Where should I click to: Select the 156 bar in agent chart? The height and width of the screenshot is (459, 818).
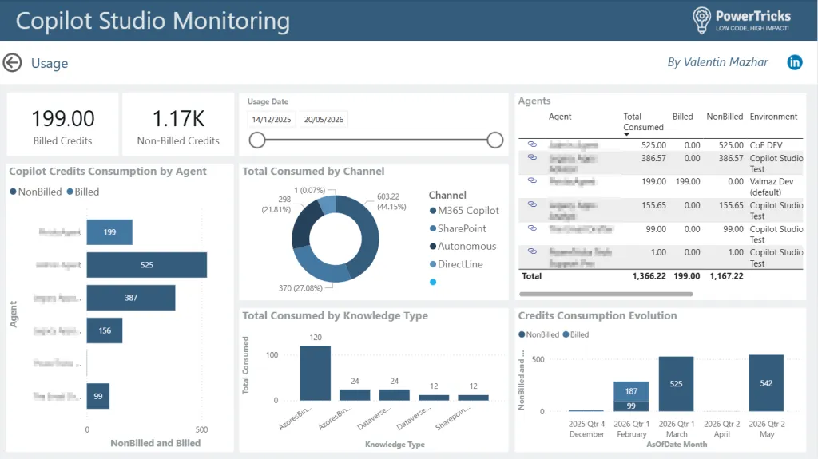point(105,330)
